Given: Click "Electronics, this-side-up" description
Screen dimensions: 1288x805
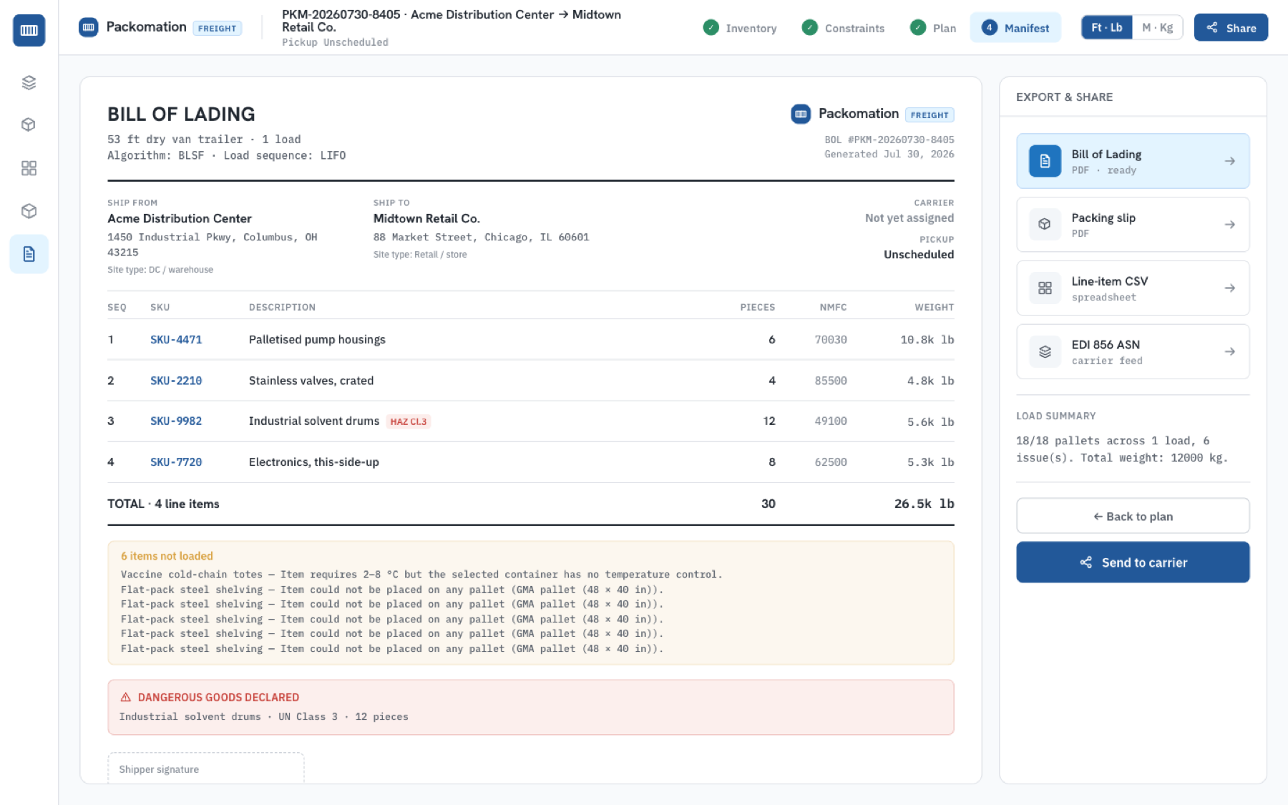Looking at the screenshot, I should point(314,462).
